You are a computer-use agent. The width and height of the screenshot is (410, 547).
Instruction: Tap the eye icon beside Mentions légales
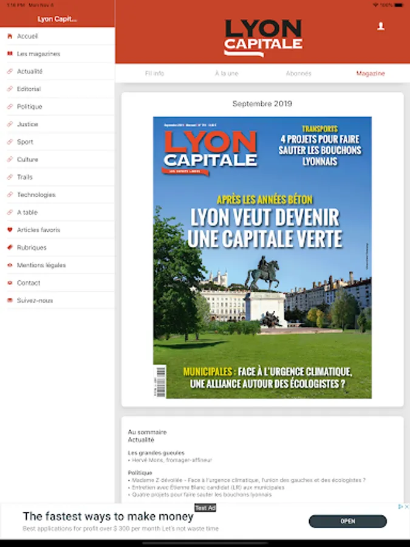click(x=10, y=265)
